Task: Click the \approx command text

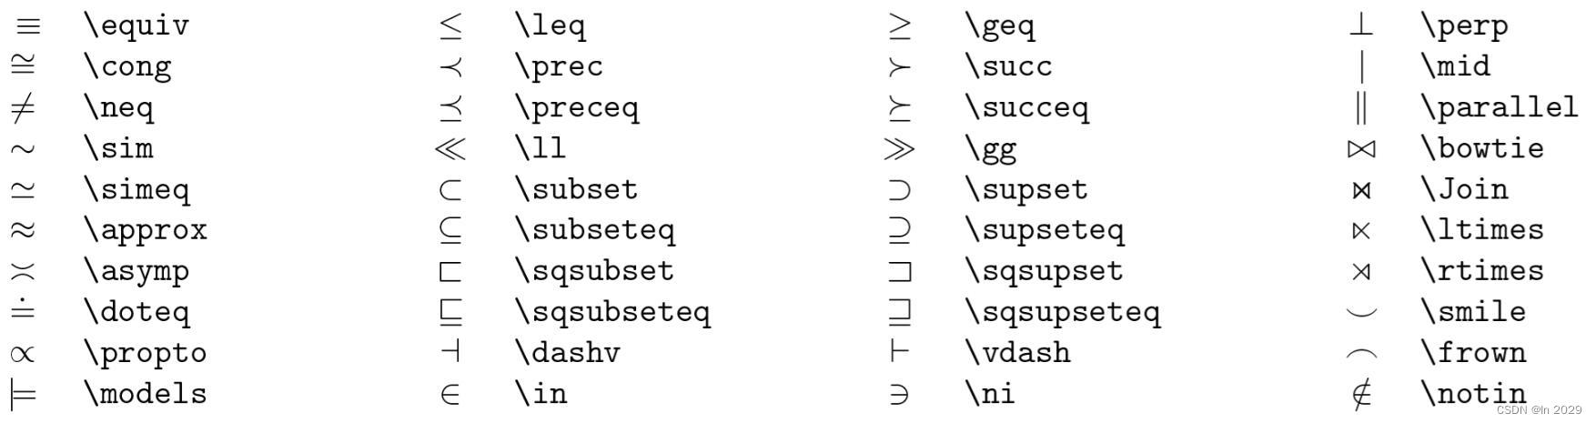Action: click(146, 230)
